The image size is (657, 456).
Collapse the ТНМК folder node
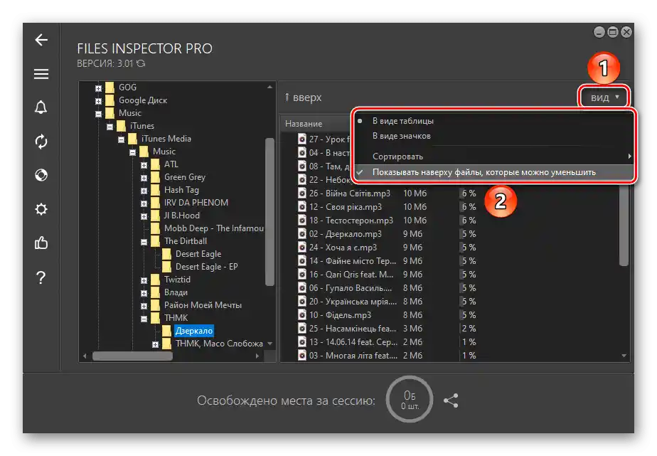coord(144,319)
